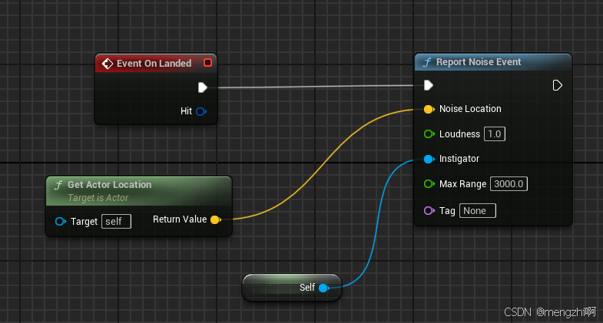Click the Hit output pin on Event On Landed

click(201, 111)
